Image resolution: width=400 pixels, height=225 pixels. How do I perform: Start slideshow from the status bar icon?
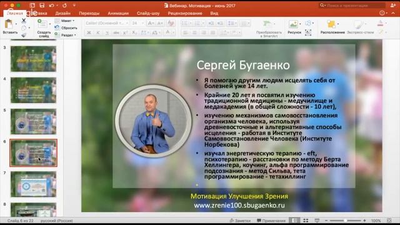[317, 221]
